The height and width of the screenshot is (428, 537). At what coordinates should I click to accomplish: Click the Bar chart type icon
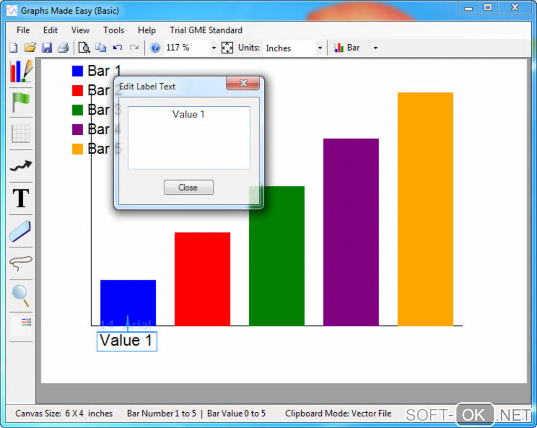(339, 47)
